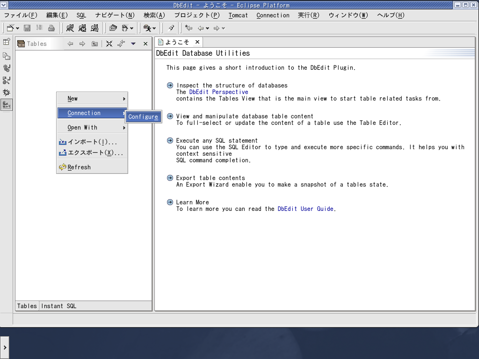Screen dimensions: 479x359
Task: Expand the New submenu in context menu
Action: pyautogui.click(x=92, y=99)
